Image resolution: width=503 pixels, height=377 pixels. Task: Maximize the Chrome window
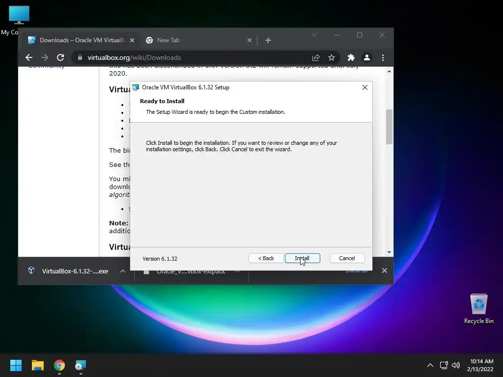point(359,35)
